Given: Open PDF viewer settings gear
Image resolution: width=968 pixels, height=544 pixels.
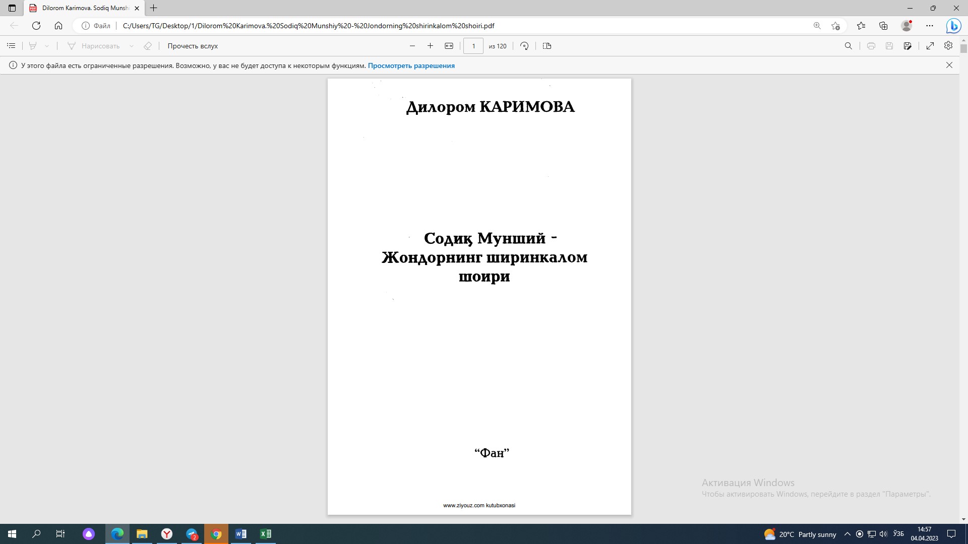Looking at the screenshot, I should tap(948, 46).
